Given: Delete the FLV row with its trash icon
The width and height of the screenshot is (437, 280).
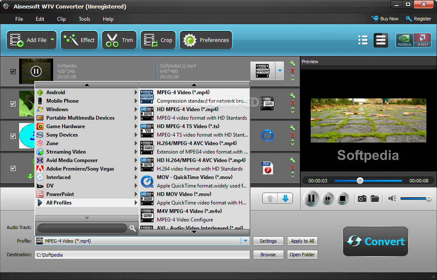Looking at the screenshot, I should (292, 168).
